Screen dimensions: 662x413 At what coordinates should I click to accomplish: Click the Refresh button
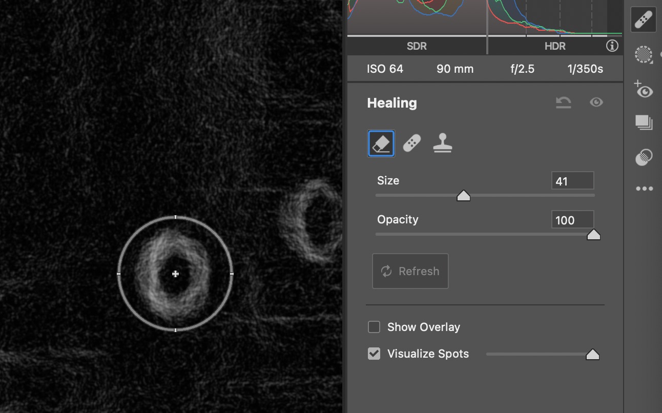(410, 271)
